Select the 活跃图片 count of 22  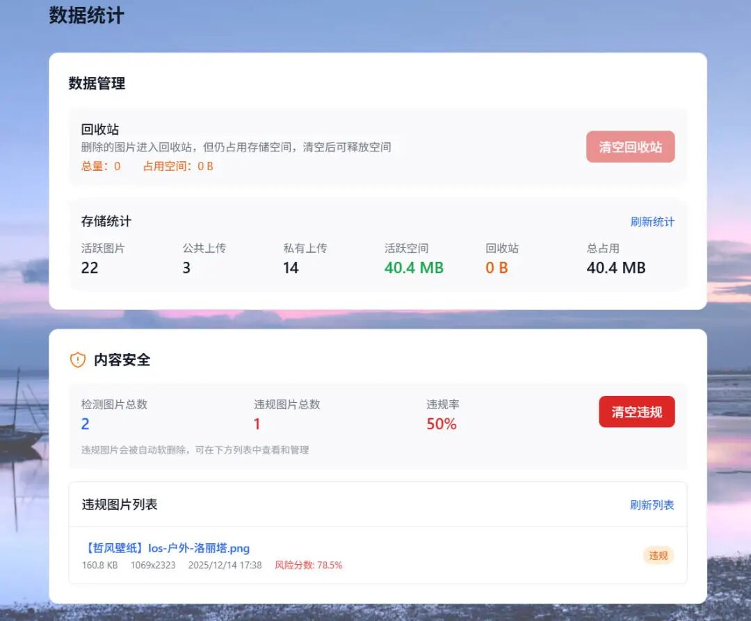pos(90,267)
